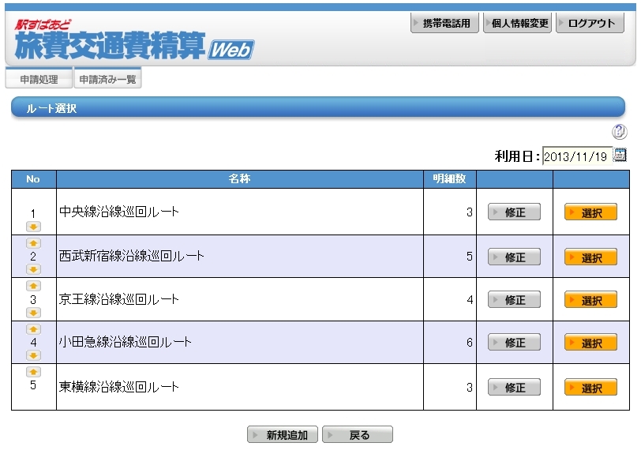Open the 携帯電話用 page
Viewport: 641px width, 454px height.
pos(444,23)
